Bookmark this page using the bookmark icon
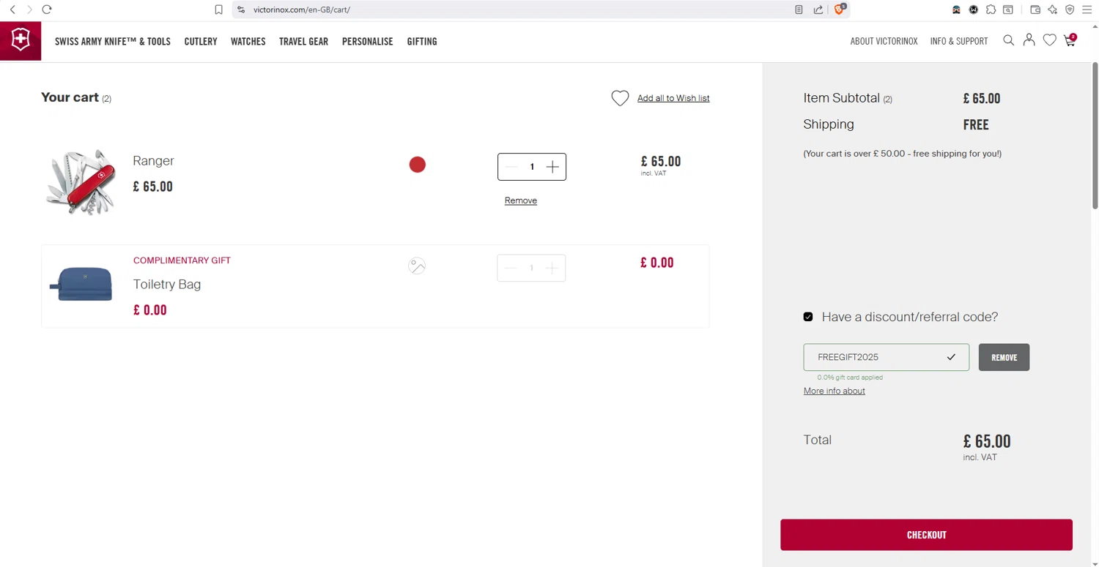 tap(218, 10)
